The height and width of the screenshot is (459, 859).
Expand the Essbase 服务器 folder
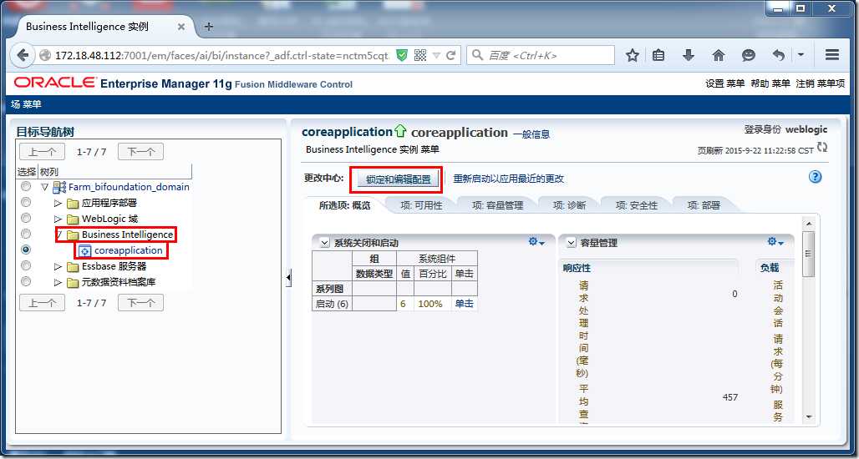click(x=58, y=267)
